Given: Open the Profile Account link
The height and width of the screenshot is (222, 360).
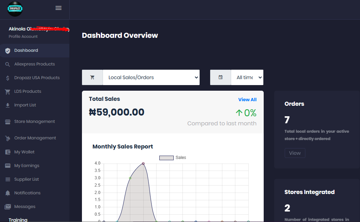Looking at the screenshot, I should tap(23, 36).
